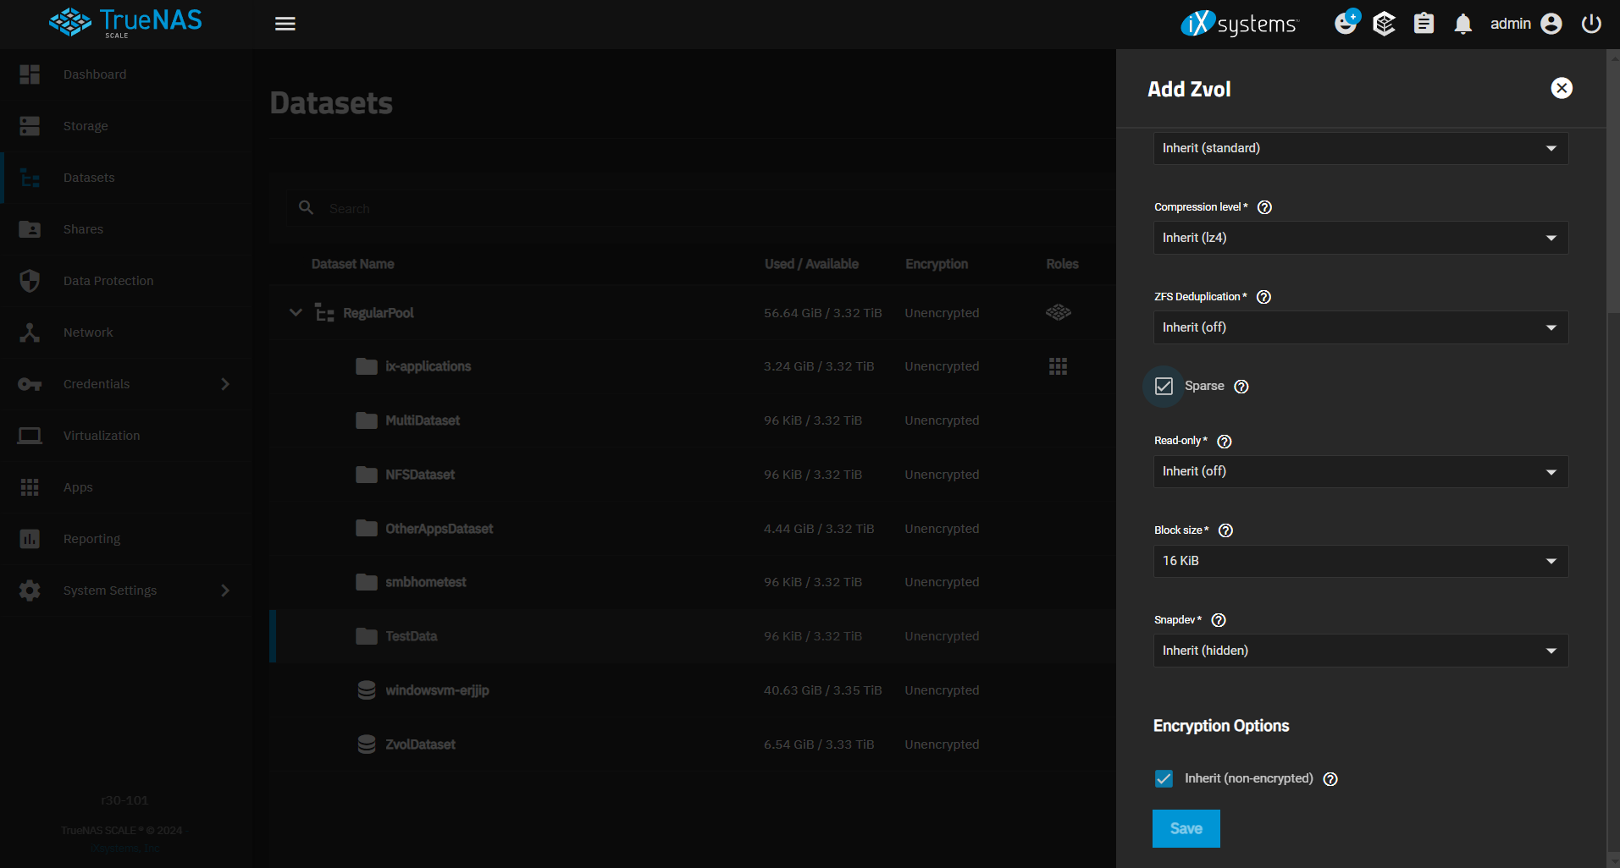Uncheck the Sparse checkbox
Viewport: 1620px width, 868px height.
1164,387
